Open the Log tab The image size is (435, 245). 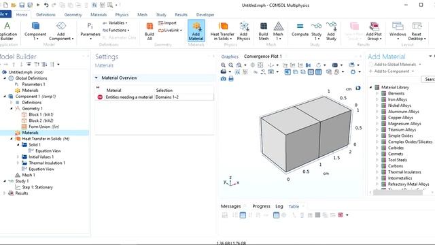pos(279,206)
